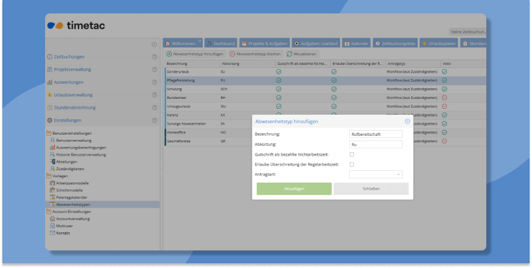This screenshot has width=532, height=268.
Task: Click the Aktiv status icon for Sonderurlaub
Action: click(444, 71)
